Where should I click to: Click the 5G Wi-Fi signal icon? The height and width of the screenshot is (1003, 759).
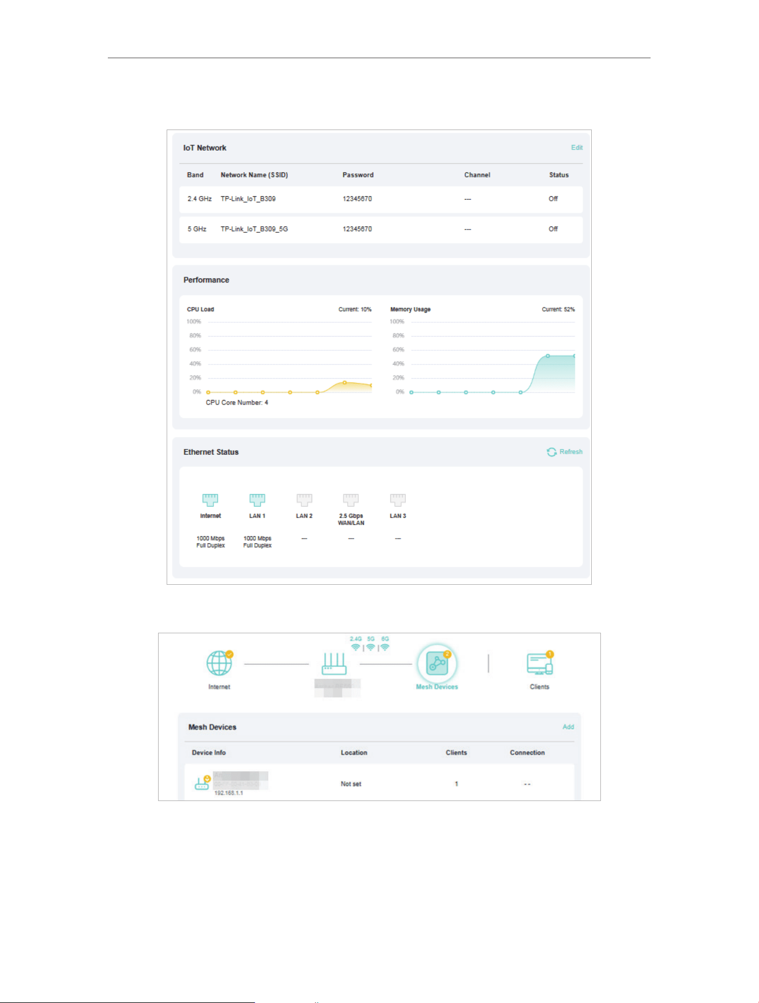370,648
